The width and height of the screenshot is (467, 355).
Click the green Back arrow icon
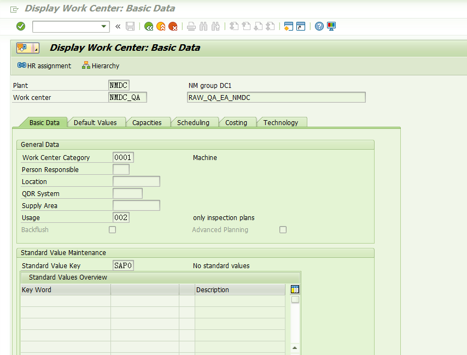coord(148,26)
